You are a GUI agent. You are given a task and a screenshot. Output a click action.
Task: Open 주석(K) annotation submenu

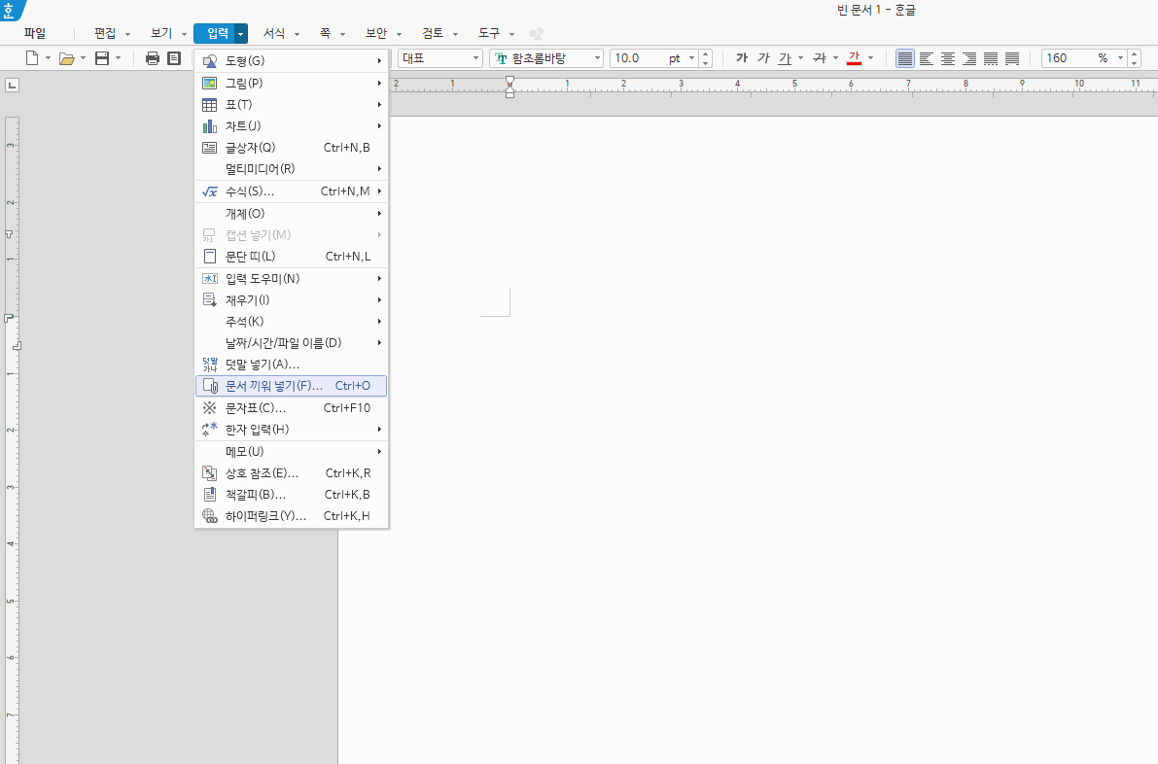tap(291, 321)
